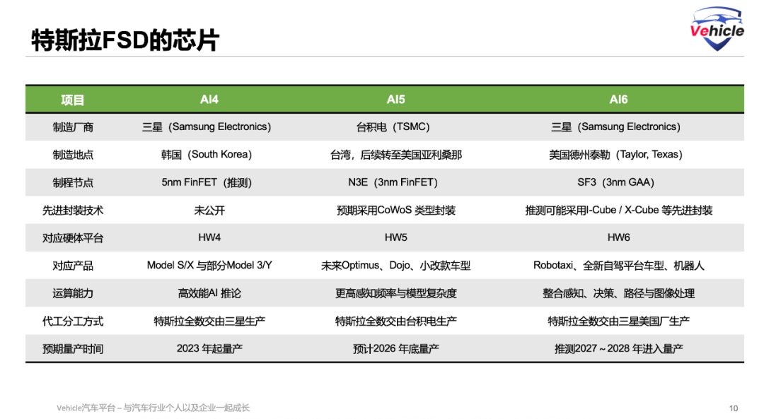Select the 韩国 (South Korea) cell
764x419 pixels.
[x=209, y=154]
